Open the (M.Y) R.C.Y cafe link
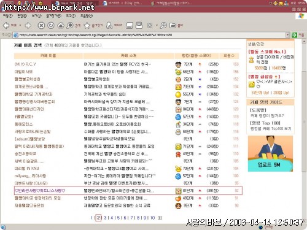Image resolution: width=307 pixels, height=230 pixels. pyautogui.click(x=25, y=64)
